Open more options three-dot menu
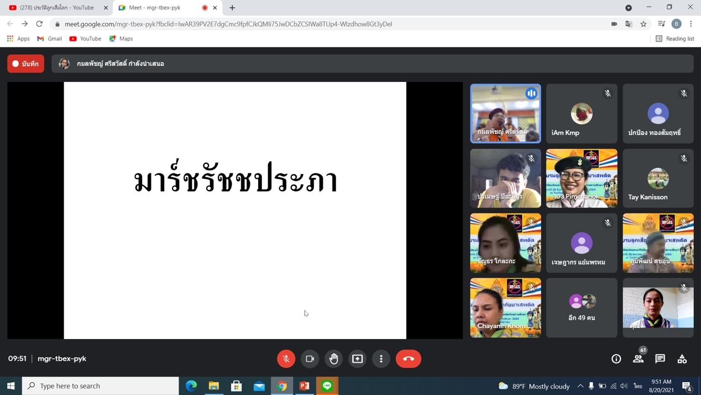Image resolution: width=701 pixels, height=395 pixels. tap(381, 358)
